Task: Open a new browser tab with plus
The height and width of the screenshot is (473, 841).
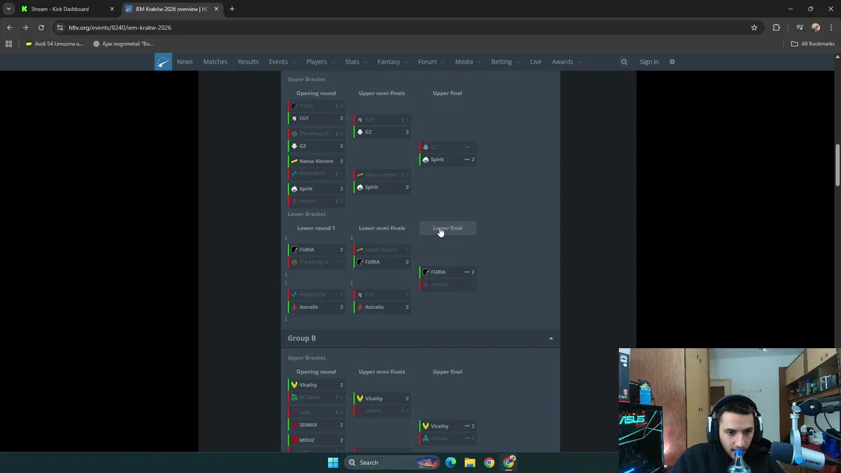Action: (x=232, y=9)
